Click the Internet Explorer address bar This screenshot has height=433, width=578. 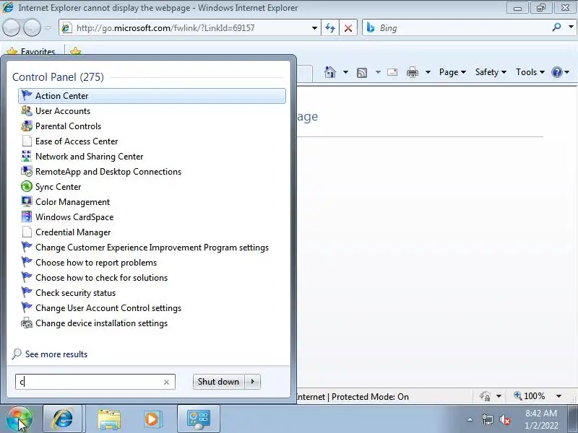[184, 28]
